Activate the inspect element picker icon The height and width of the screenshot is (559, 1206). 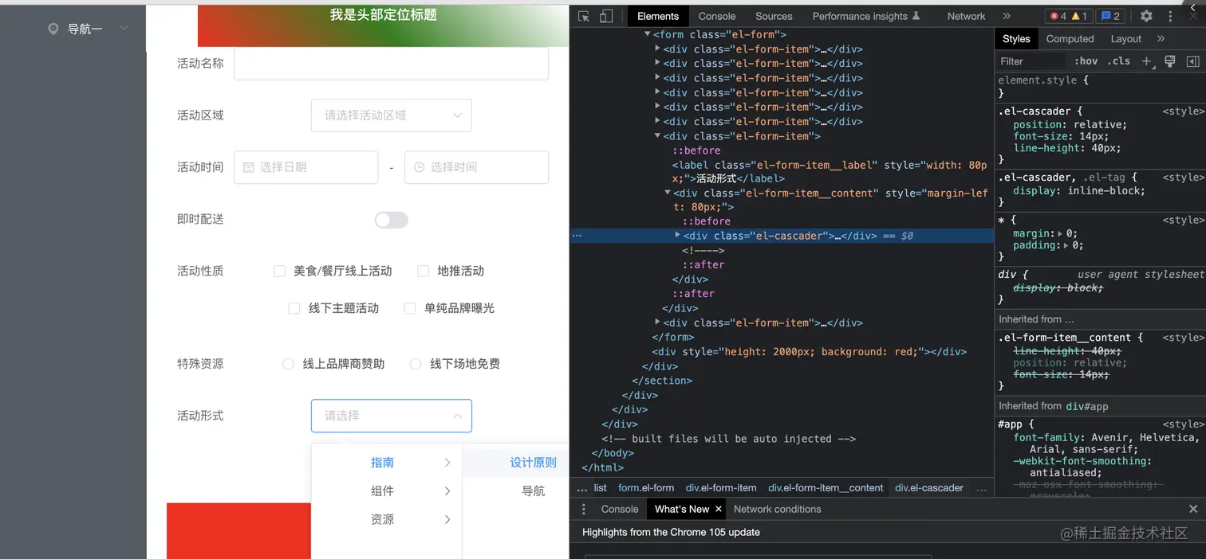coord(584,16)
